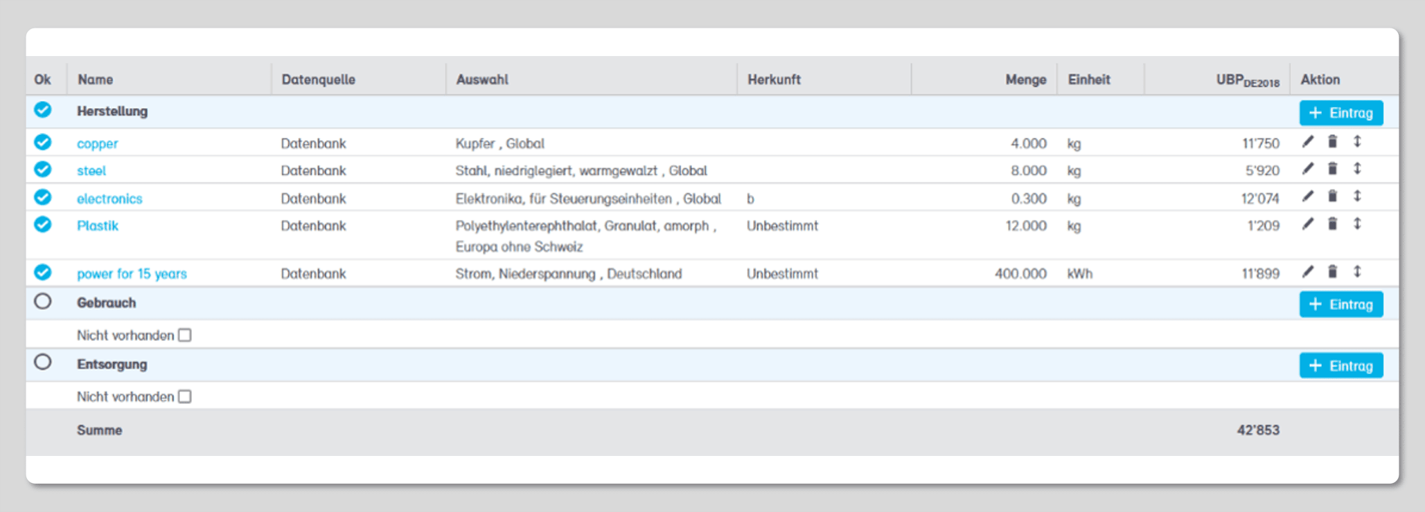Click the Summe label
1425x512 pixels.
click(99, 430)
